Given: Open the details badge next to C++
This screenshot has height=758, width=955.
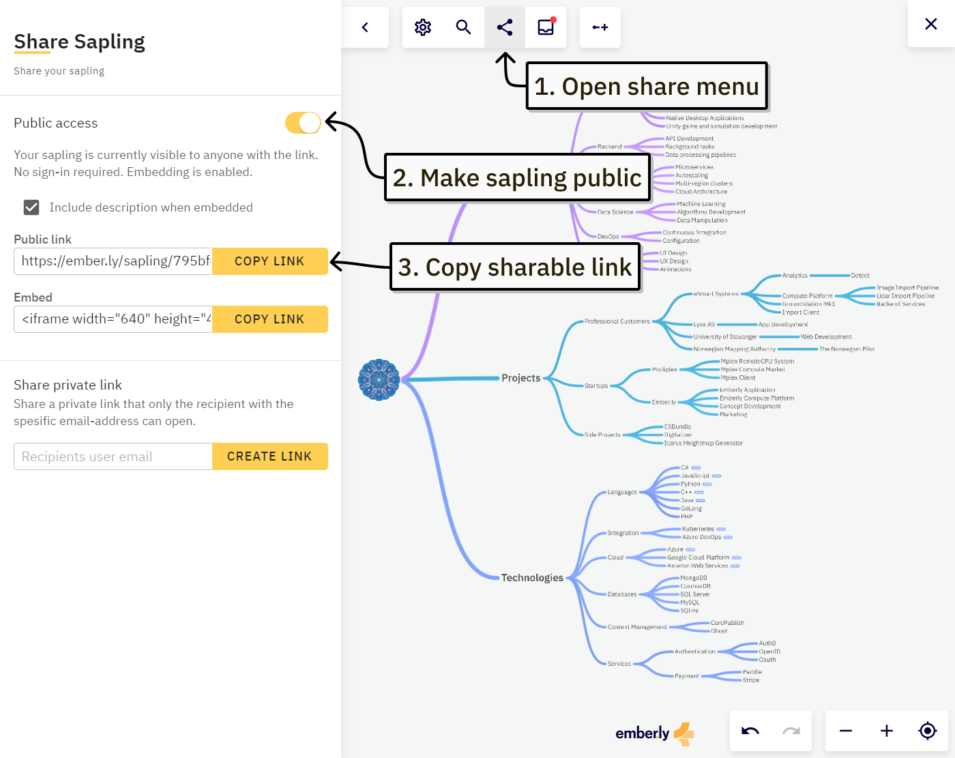Looking at the screenshot, I should [x=699, y=493].
